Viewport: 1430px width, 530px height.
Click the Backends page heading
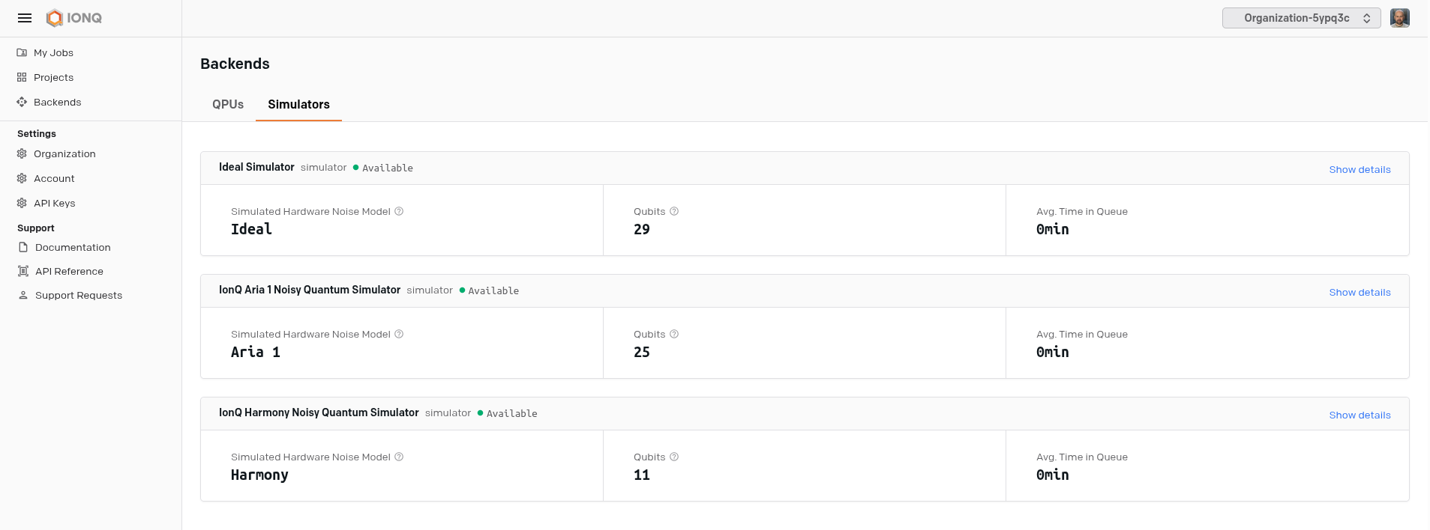click(x=235, y=64)
